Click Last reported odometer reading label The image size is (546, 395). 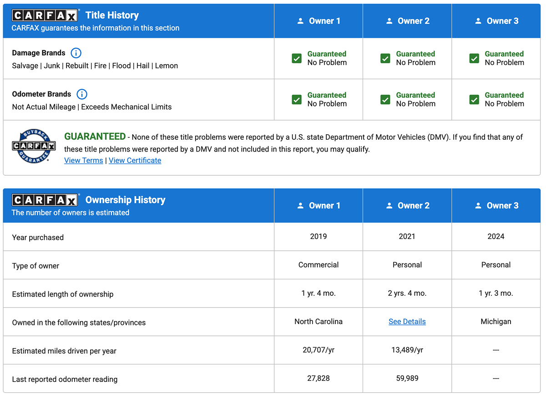point(65,379)
